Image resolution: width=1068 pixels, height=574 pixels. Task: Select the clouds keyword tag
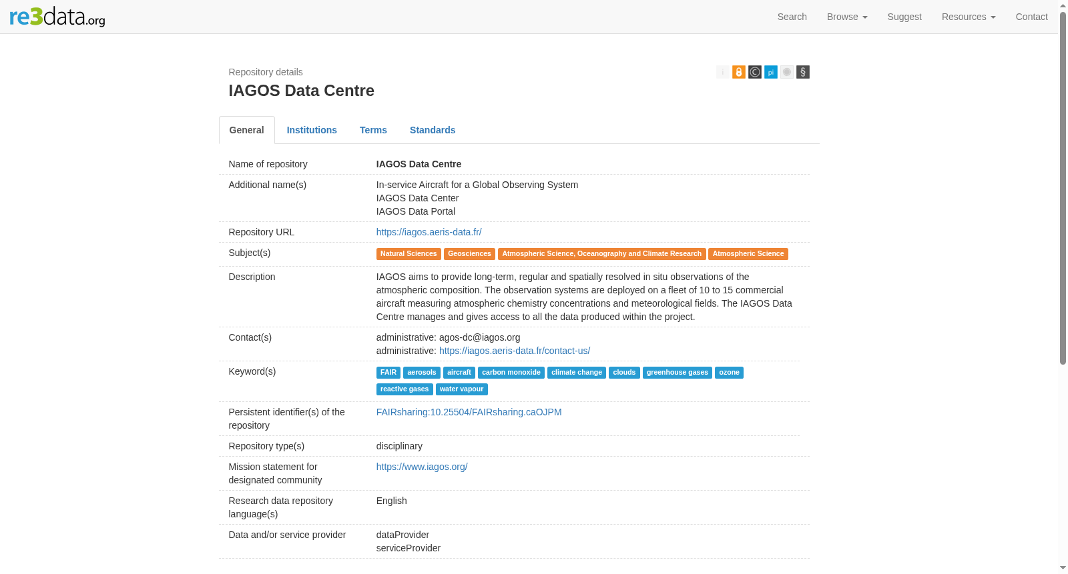pyautogui.click(x=624, y=373)
